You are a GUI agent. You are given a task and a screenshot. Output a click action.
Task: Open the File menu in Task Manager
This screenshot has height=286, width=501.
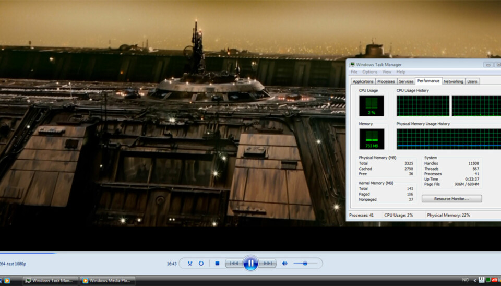click(x=354, y=72)
